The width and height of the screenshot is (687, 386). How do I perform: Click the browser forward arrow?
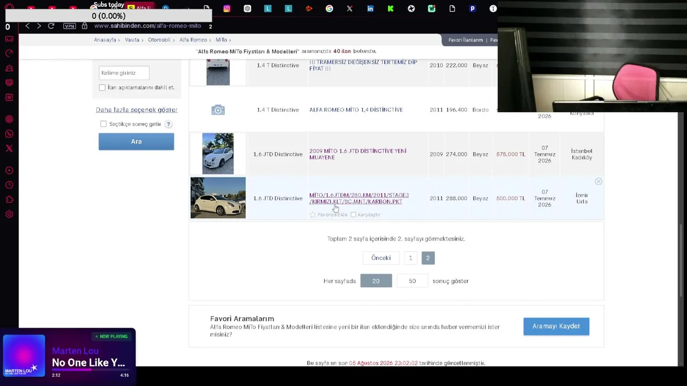point(39,26)
